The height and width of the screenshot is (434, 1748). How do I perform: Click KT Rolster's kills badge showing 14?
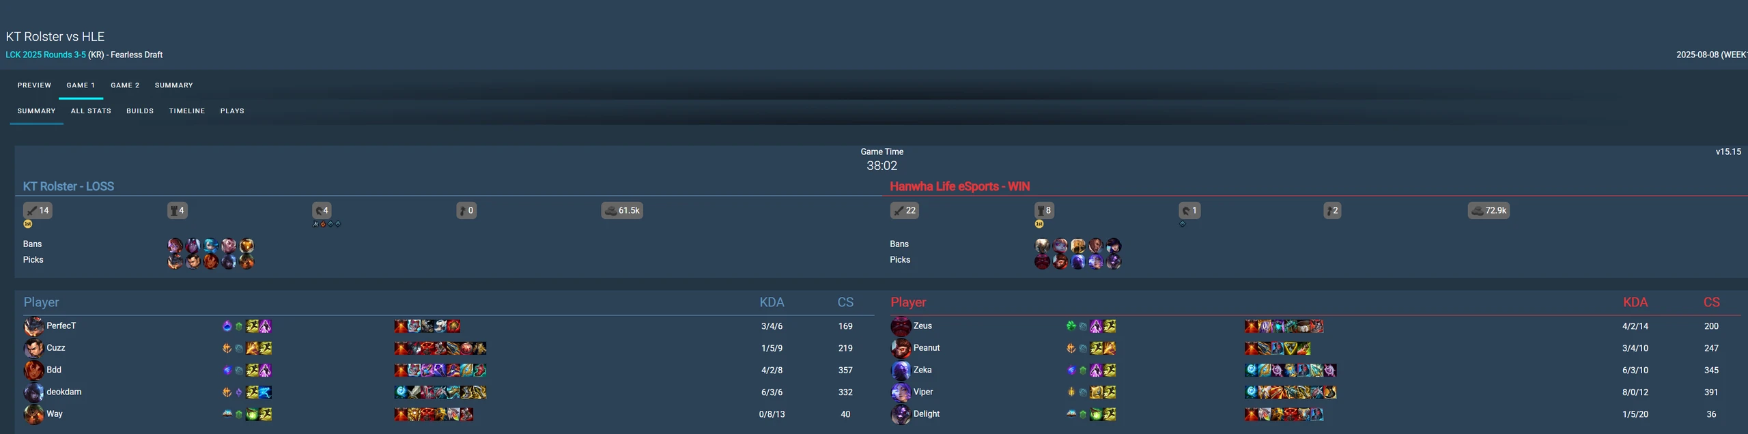[x=38, y=210]
